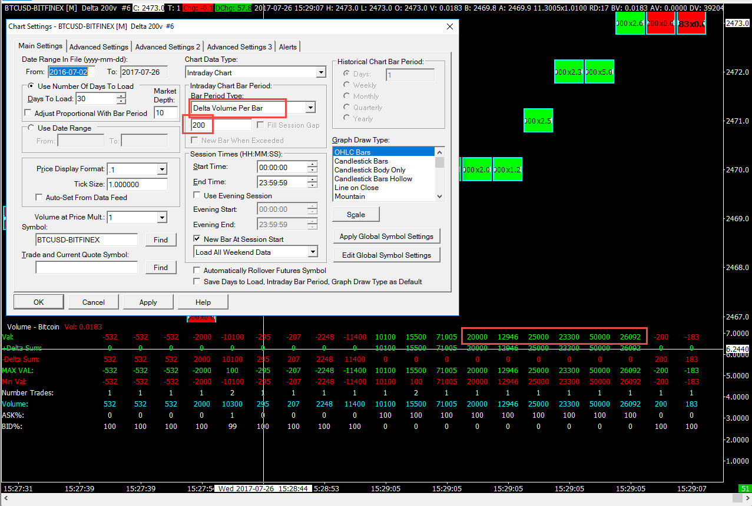Click the End Time down arrow

tap(312, 185)
